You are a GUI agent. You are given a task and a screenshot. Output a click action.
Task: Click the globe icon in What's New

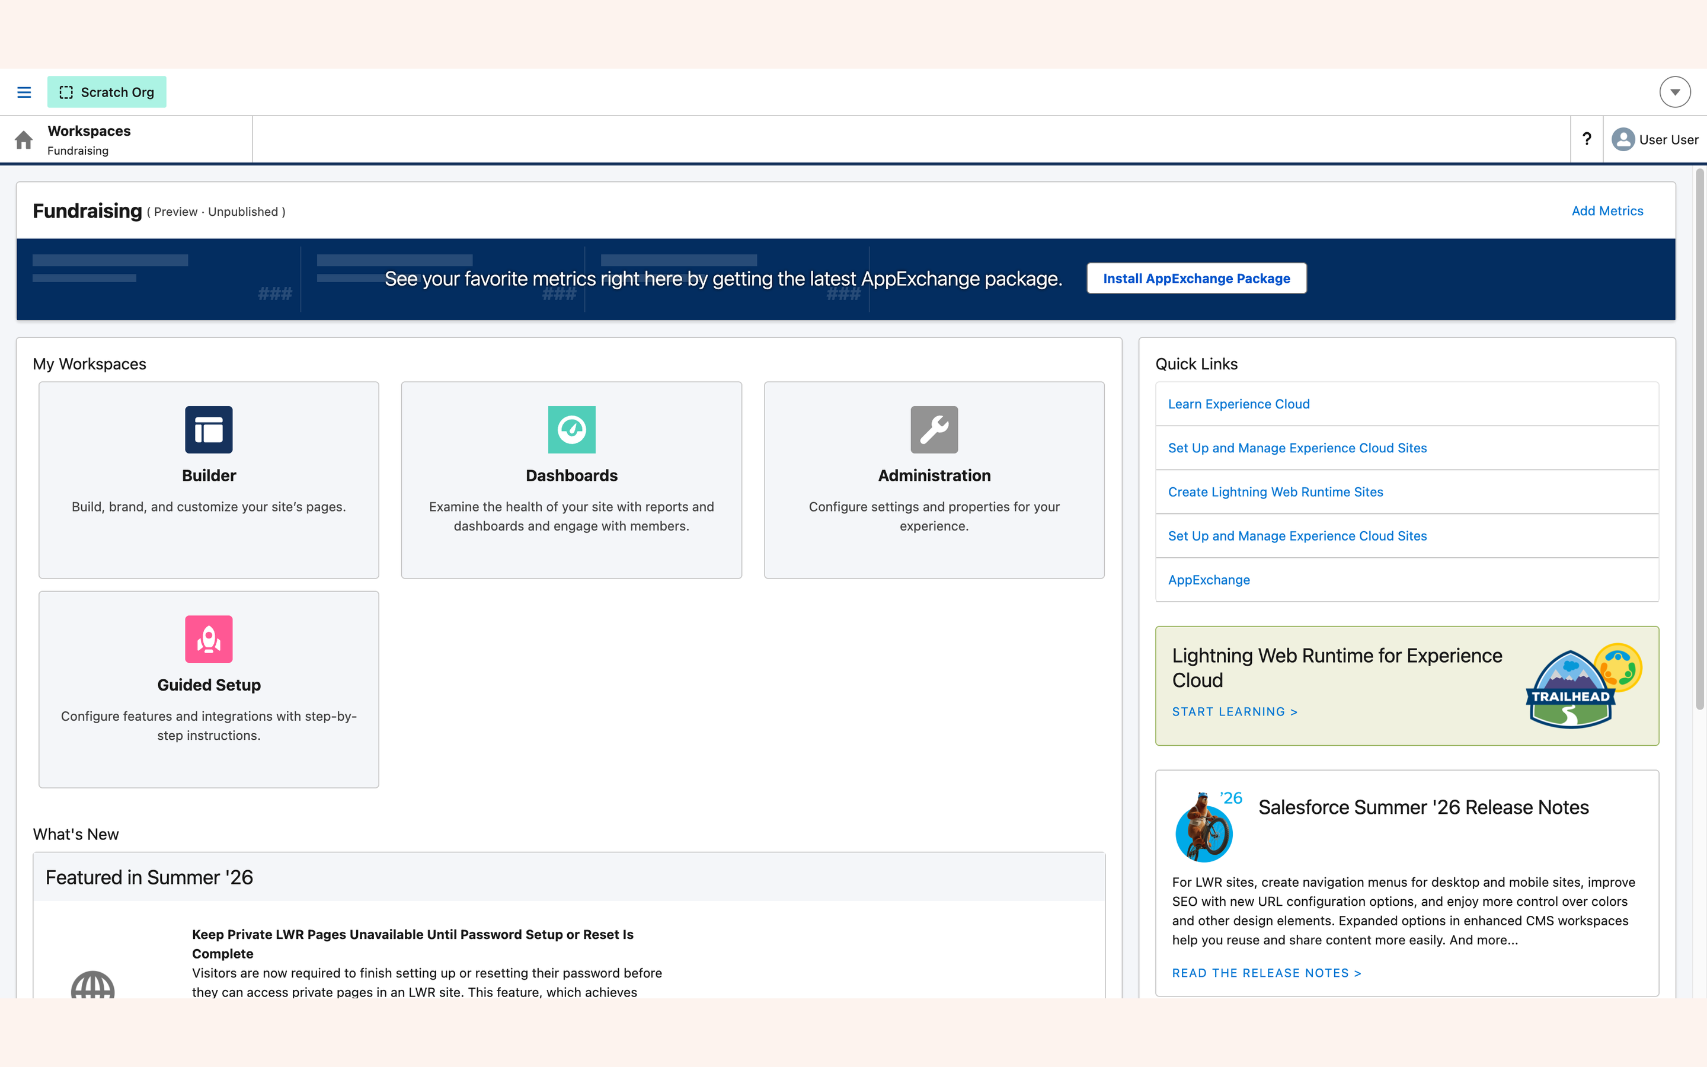click(x=92, y=985)
